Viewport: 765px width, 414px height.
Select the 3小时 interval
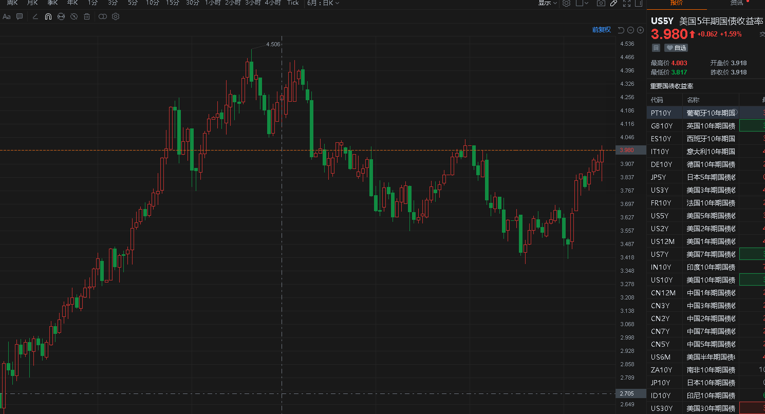pos(253,3)
